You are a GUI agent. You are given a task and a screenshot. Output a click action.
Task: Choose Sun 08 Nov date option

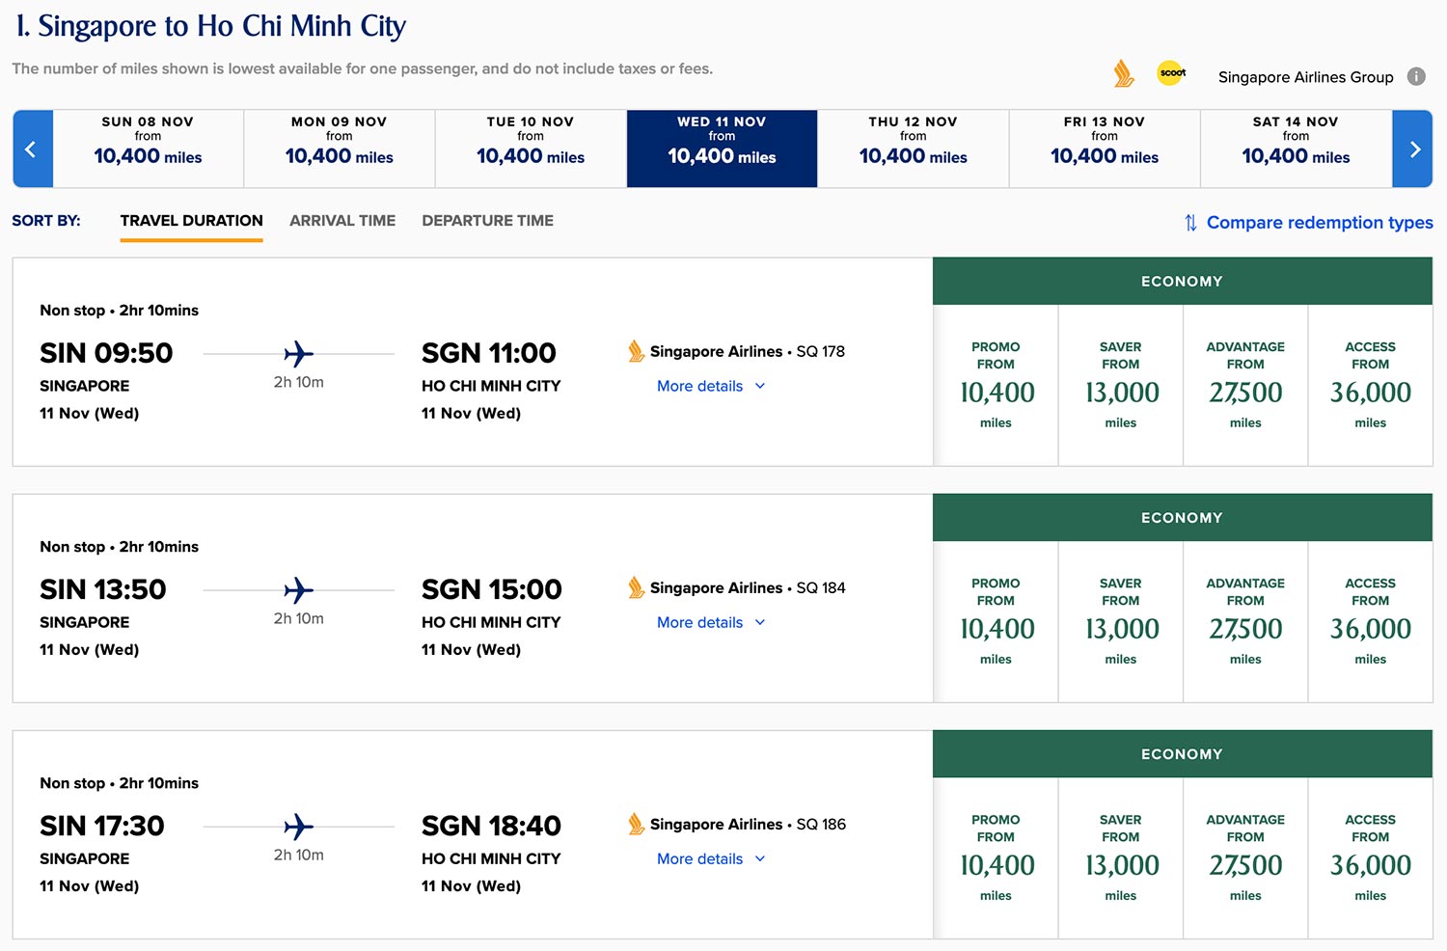tap(148, 149)
